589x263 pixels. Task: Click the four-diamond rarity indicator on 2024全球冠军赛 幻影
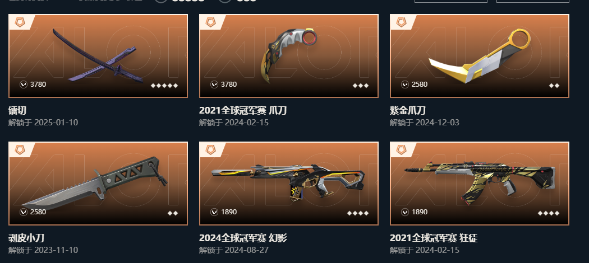358,213
